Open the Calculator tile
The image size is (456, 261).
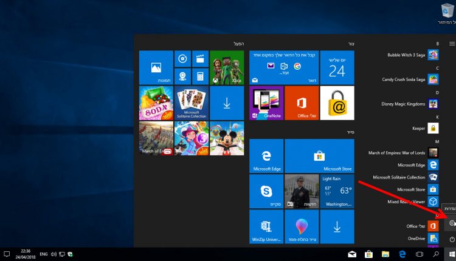click(x=201, y=76)
